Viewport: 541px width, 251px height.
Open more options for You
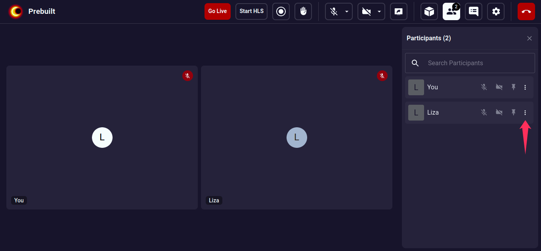pos(525,87)
